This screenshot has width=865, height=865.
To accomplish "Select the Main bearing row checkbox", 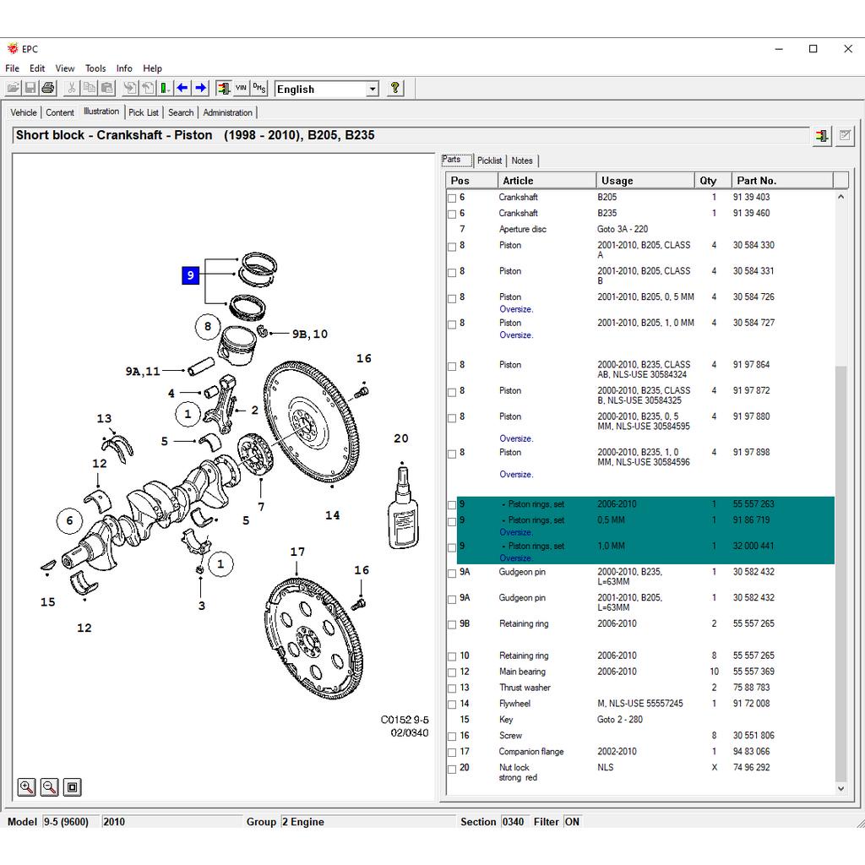I will (452, 672).
